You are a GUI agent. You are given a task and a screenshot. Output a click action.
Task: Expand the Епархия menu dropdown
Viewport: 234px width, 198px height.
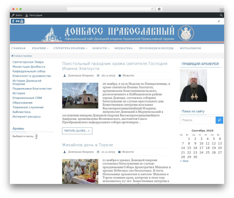[48, 48]
